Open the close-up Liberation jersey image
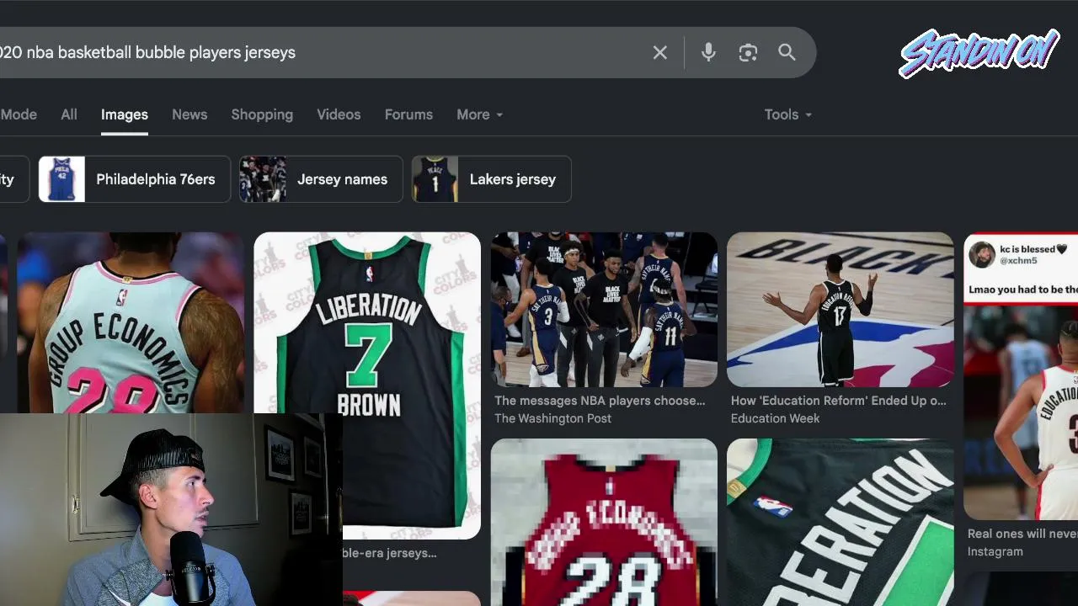 tap(841, 522)
